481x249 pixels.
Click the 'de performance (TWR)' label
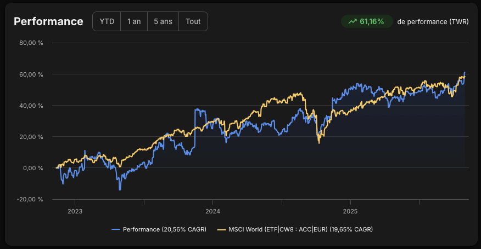433,22
